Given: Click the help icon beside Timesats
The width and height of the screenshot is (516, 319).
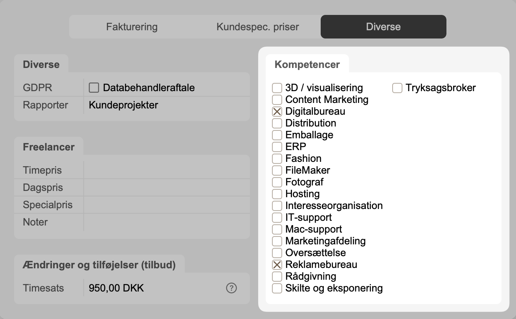Looking at the screenshot, I should click(231, 288).
